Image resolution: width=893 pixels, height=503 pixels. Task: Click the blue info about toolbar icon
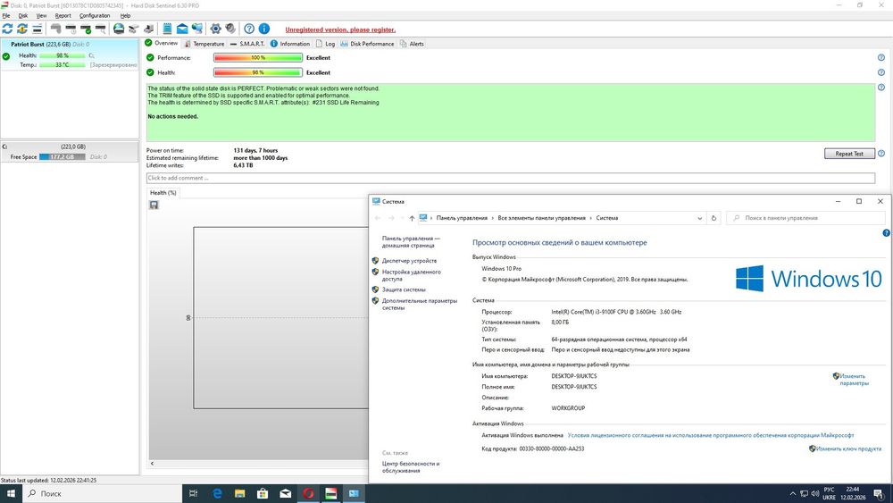coord(264,29)
